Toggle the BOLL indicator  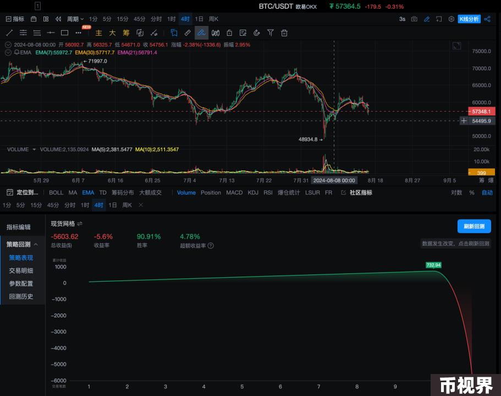(x=56, y=193)
